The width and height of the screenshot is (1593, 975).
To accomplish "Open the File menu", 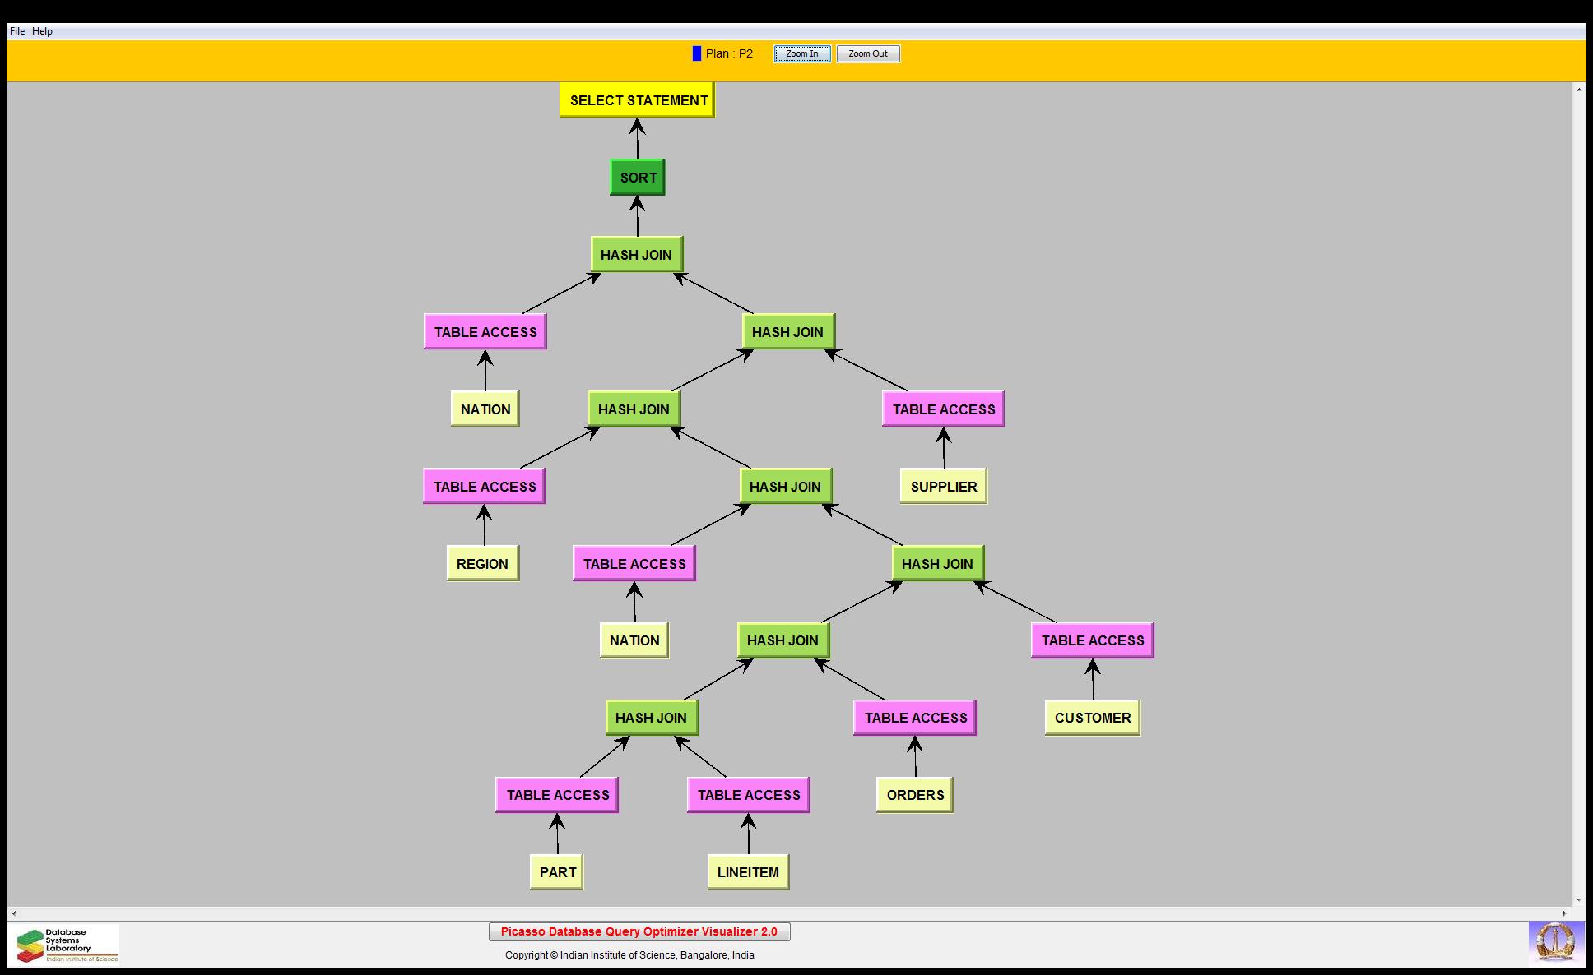I will [x=17, y=31].
